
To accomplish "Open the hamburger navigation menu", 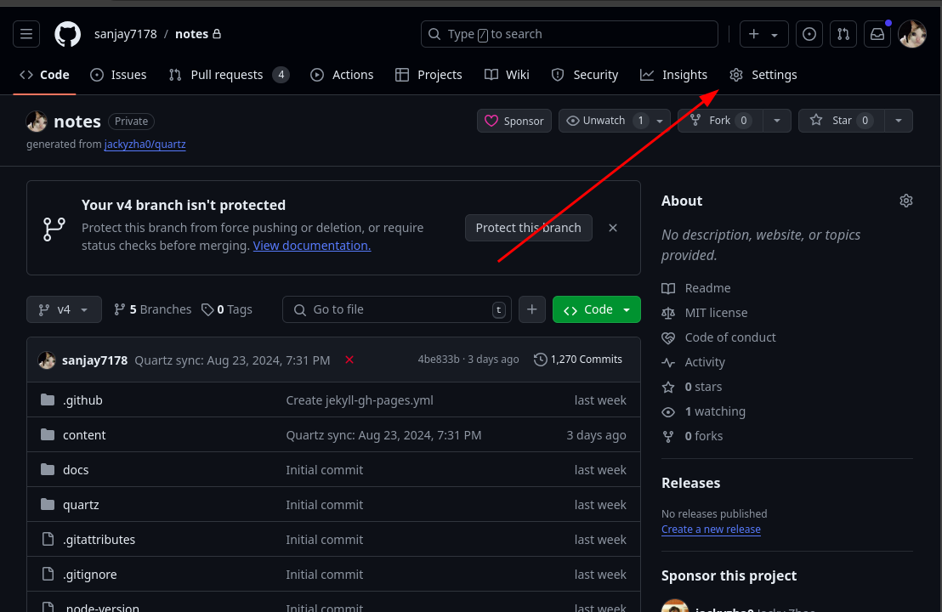I will tap(26, 34).
